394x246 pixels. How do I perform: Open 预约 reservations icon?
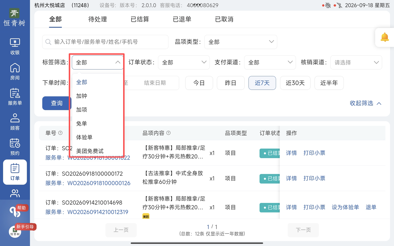click(x=15, y=147)
